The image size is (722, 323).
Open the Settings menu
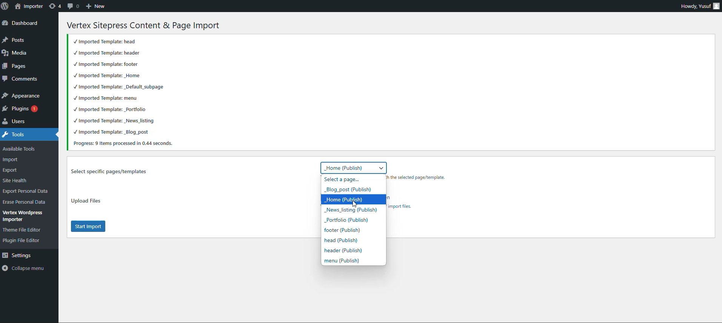[x=29, y=255]
